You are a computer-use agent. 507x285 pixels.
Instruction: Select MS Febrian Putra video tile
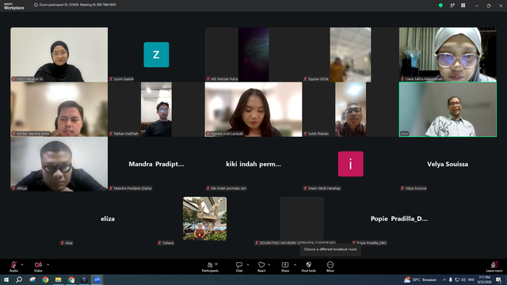[x=253, y=55]
